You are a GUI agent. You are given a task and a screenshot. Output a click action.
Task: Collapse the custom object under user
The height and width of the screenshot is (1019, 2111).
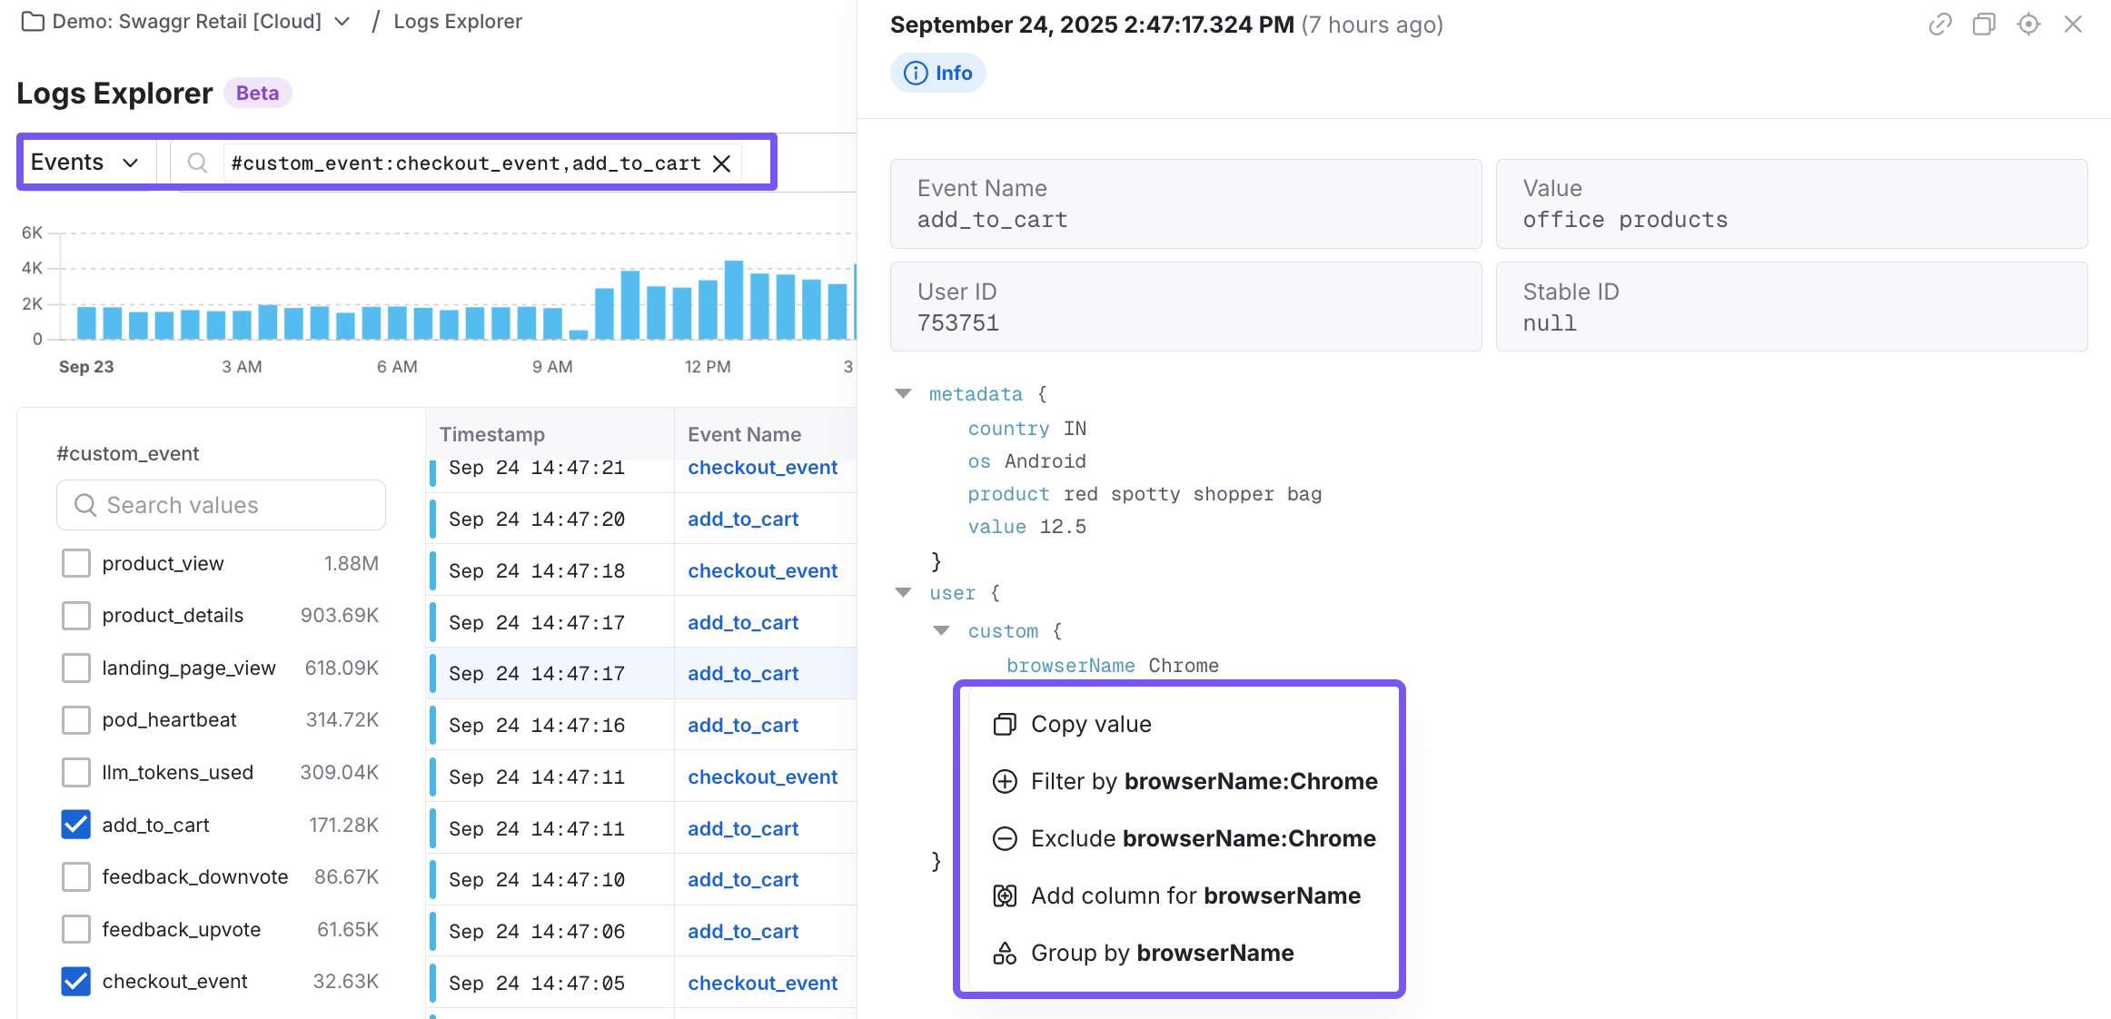[x=941, y=630]
